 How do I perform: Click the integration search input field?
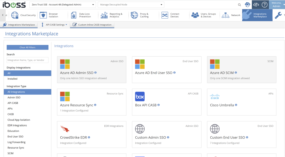pyautogui.click(x=28, y=60)
